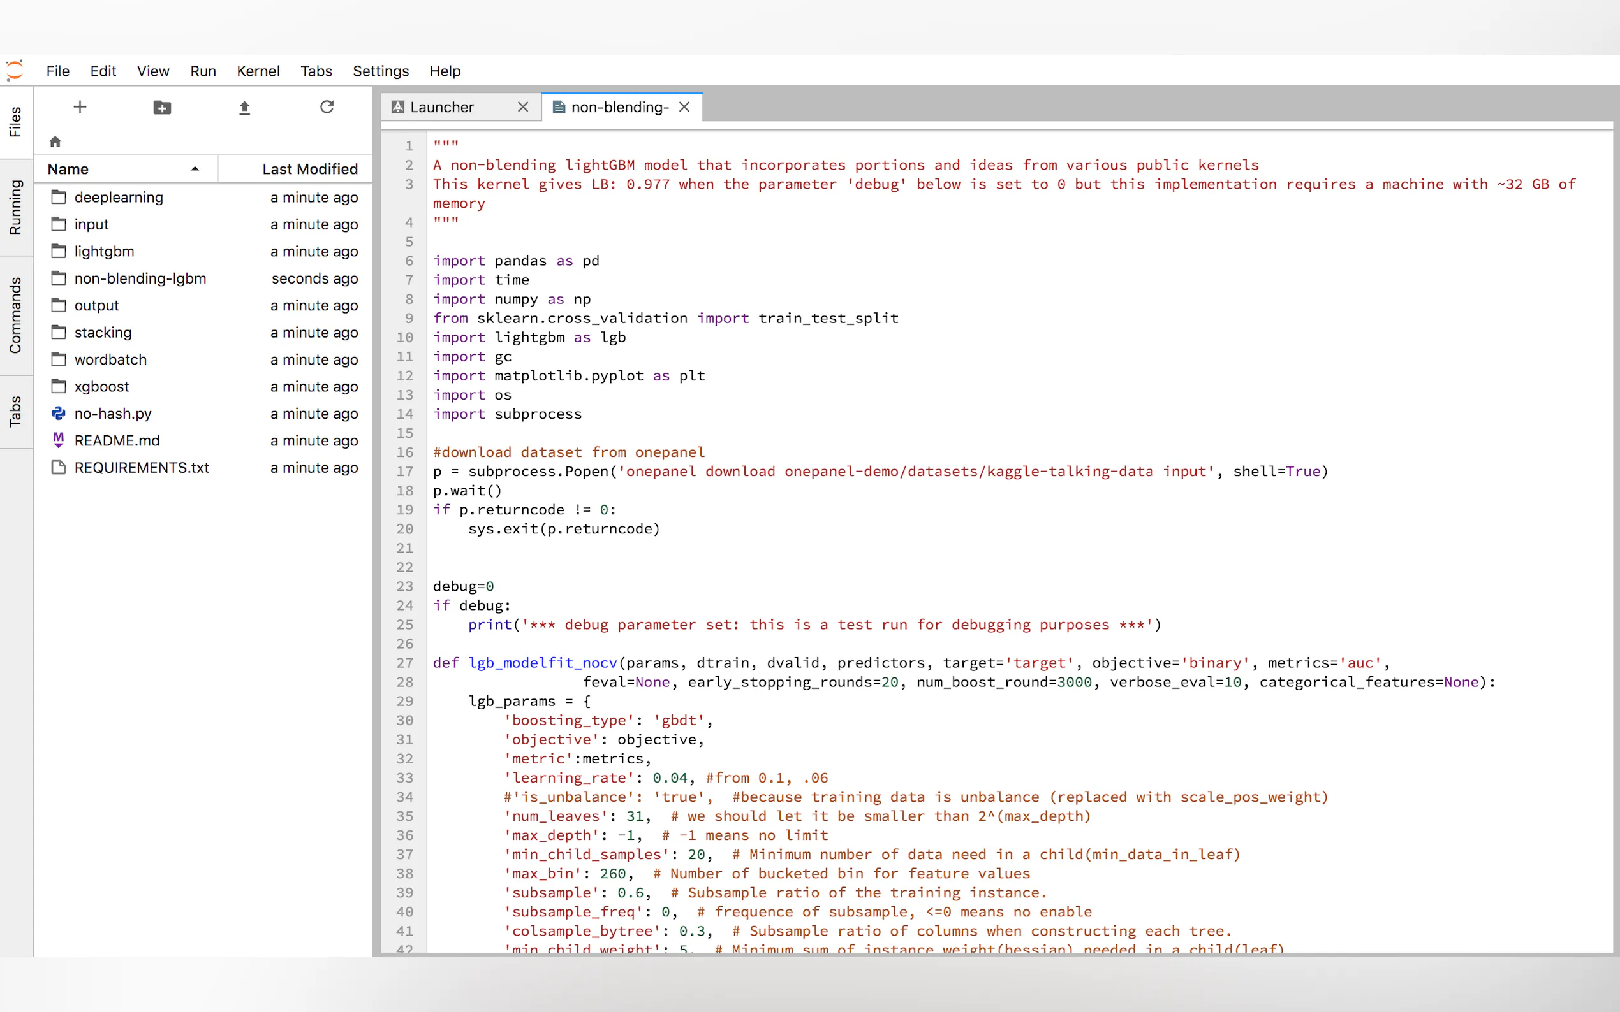Switch to the Launcher tab
This screenshot has height=1012, width=1620.
442,107
